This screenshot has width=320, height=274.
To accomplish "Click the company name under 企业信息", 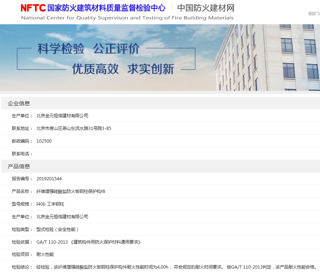I will click(x=62, y=116).
